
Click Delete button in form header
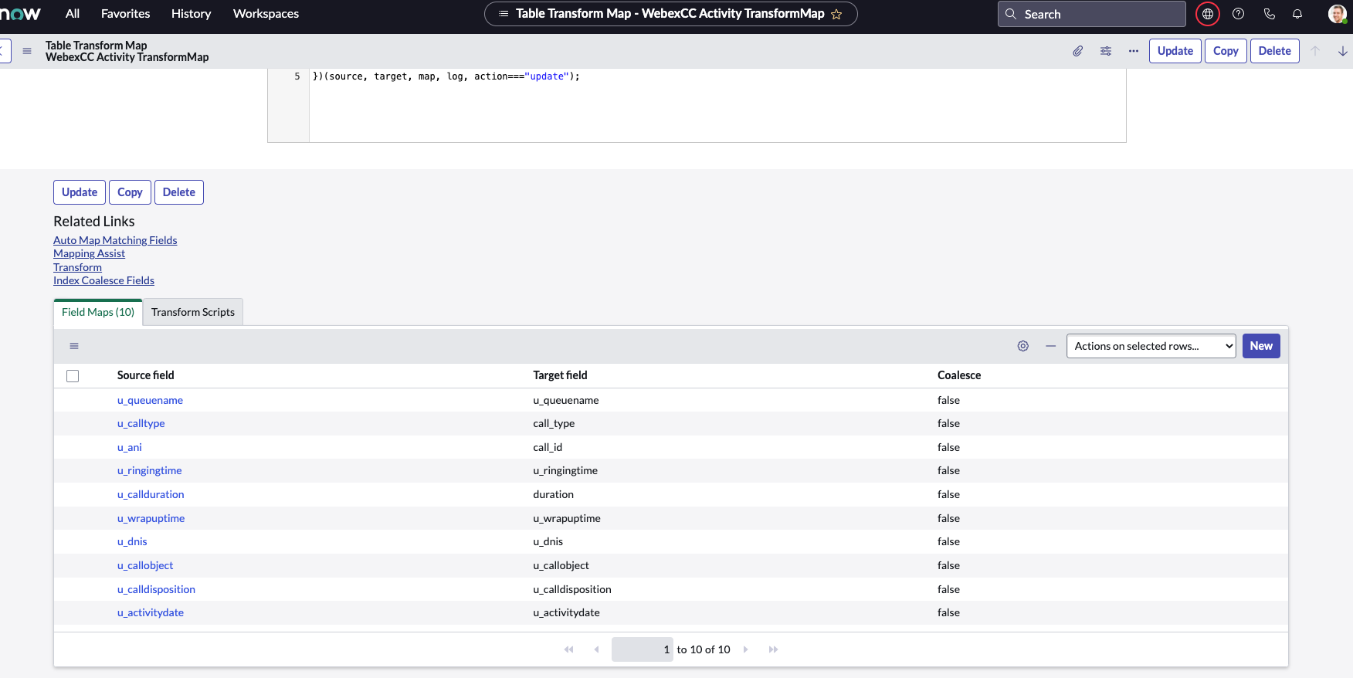click(x=1274, y=51)
